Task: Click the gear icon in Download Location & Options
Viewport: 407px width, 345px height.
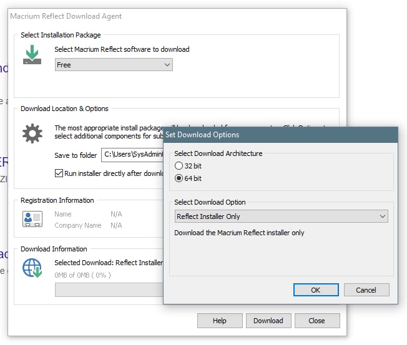Action: [32, 134]
